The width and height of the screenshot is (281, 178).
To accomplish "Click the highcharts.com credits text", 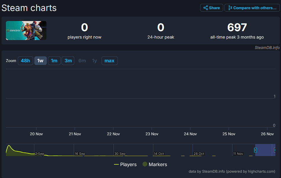I will point(232,171).
